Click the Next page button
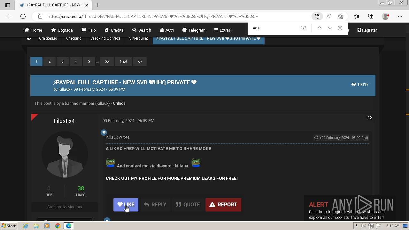 click(123, 61)
